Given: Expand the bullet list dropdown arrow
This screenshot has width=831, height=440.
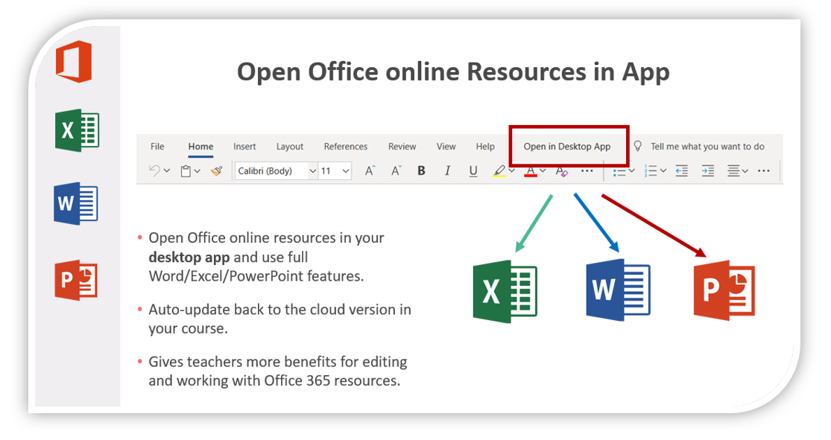Looking at the screenshot, I should [x=632, y=171].
